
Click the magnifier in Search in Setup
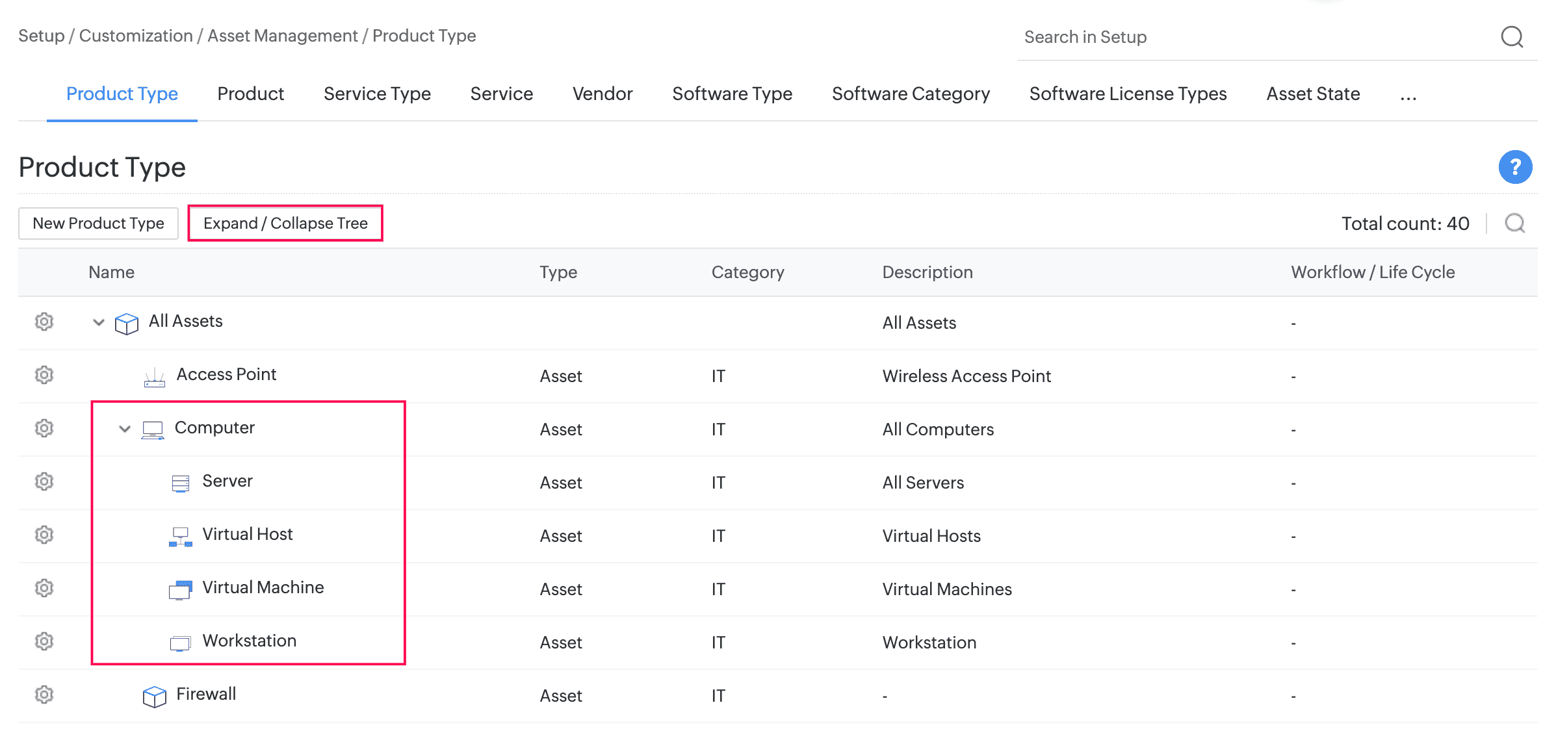[1512, 37]
